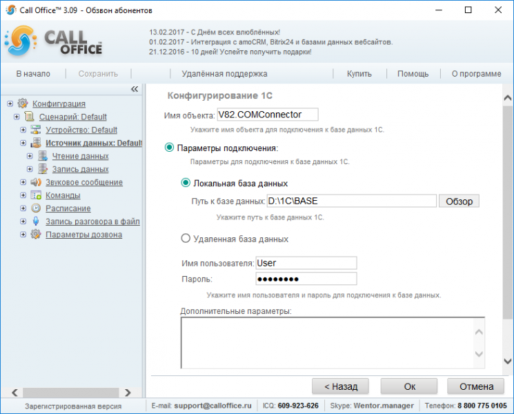Click the Запись разговора microphone icon
514x414 pixels.
[36, 221]
